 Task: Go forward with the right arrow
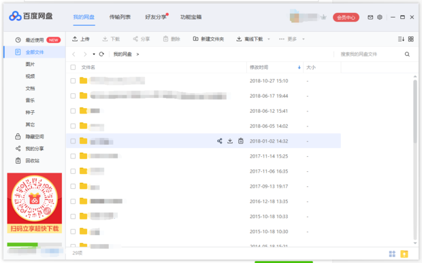[x=85, y=54]
